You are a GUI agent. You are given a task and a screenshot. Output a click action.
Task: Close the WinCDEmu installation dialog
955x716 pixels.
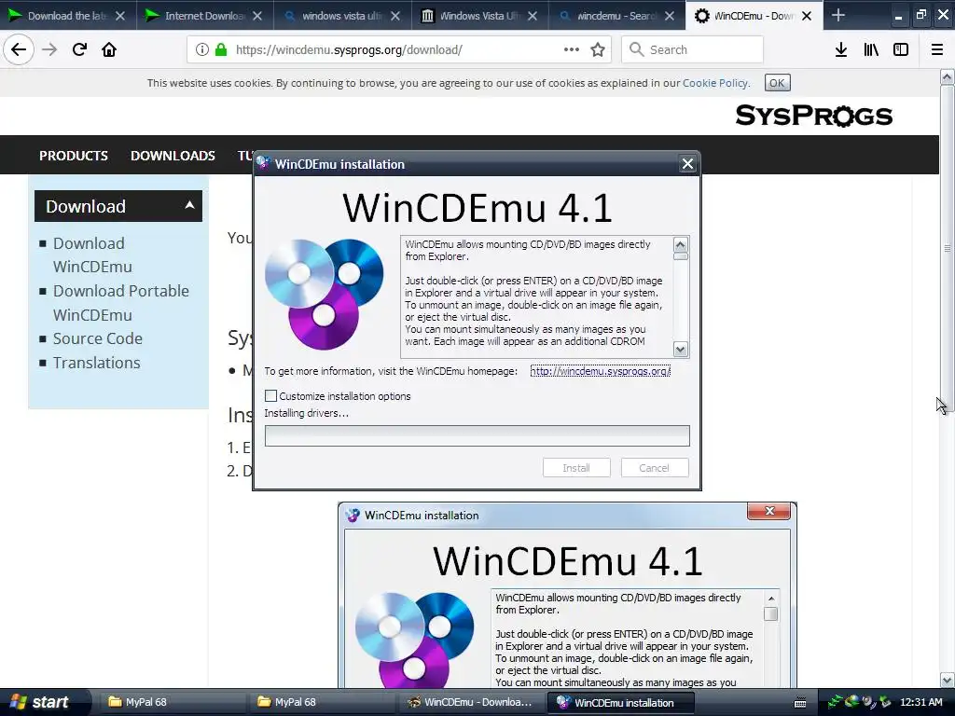click(x=687, y=164)
